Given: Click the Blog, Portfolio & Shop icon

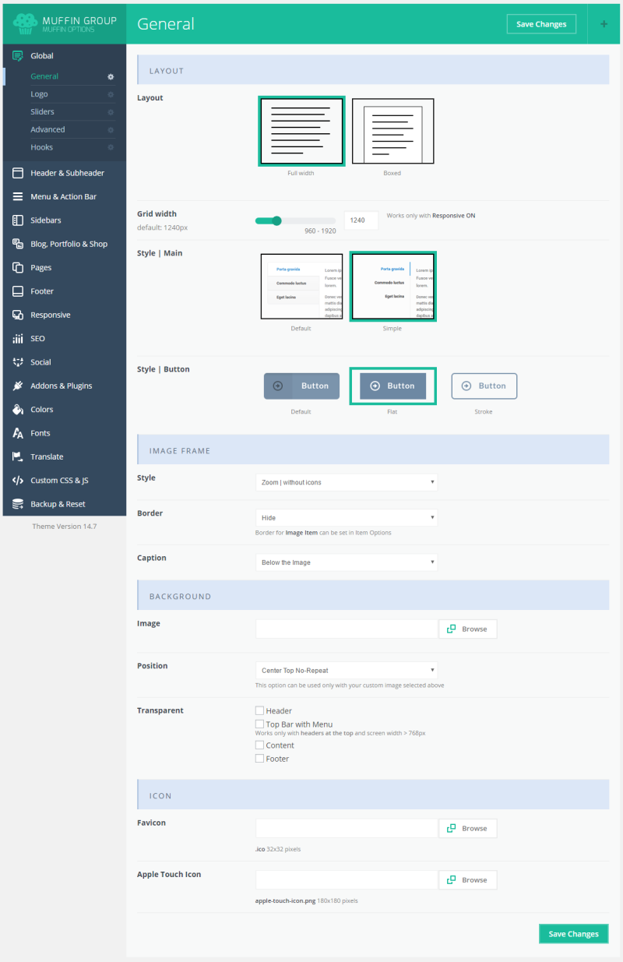Looking at the screenshot, I should click(x=18, y=244).
